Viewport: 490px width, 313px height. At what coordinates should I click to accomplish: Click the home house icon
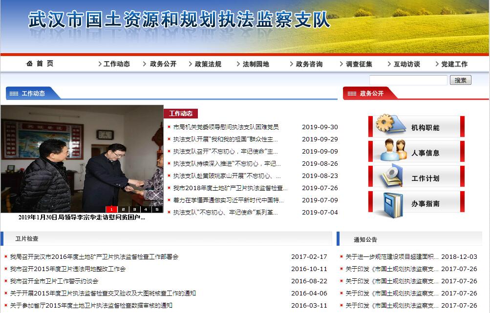click(x=29, y=63)
